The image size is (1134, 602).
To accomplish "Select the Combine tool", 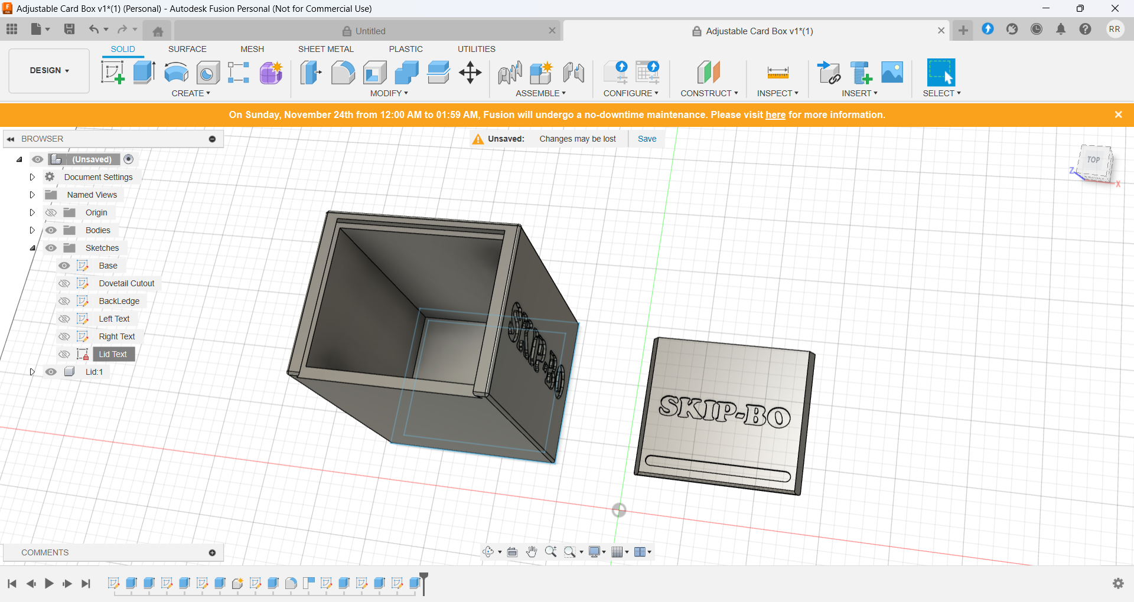I will [x=406, y=73].
